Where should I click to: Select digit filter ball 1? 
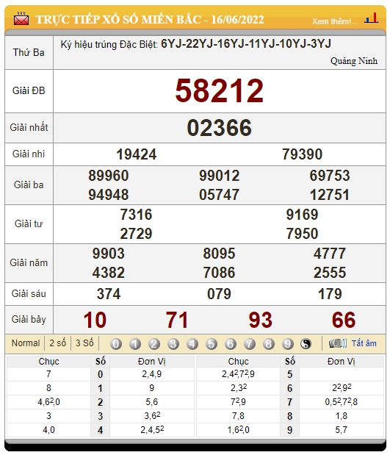tap(135, 344)
